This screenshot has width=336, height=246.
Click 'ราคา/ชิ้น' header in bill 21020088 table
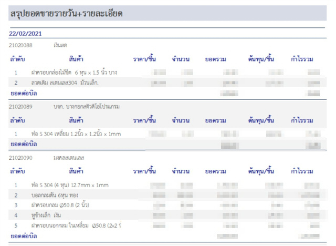(x=144, y=59)
